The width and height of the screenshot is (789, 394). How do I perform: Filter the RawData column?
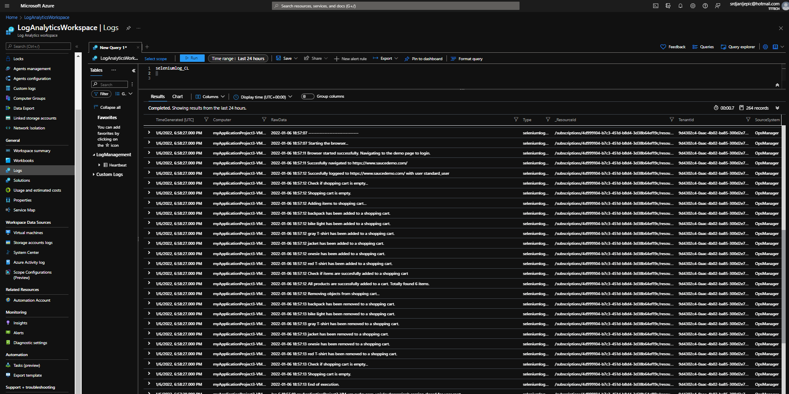coord(516,120)
